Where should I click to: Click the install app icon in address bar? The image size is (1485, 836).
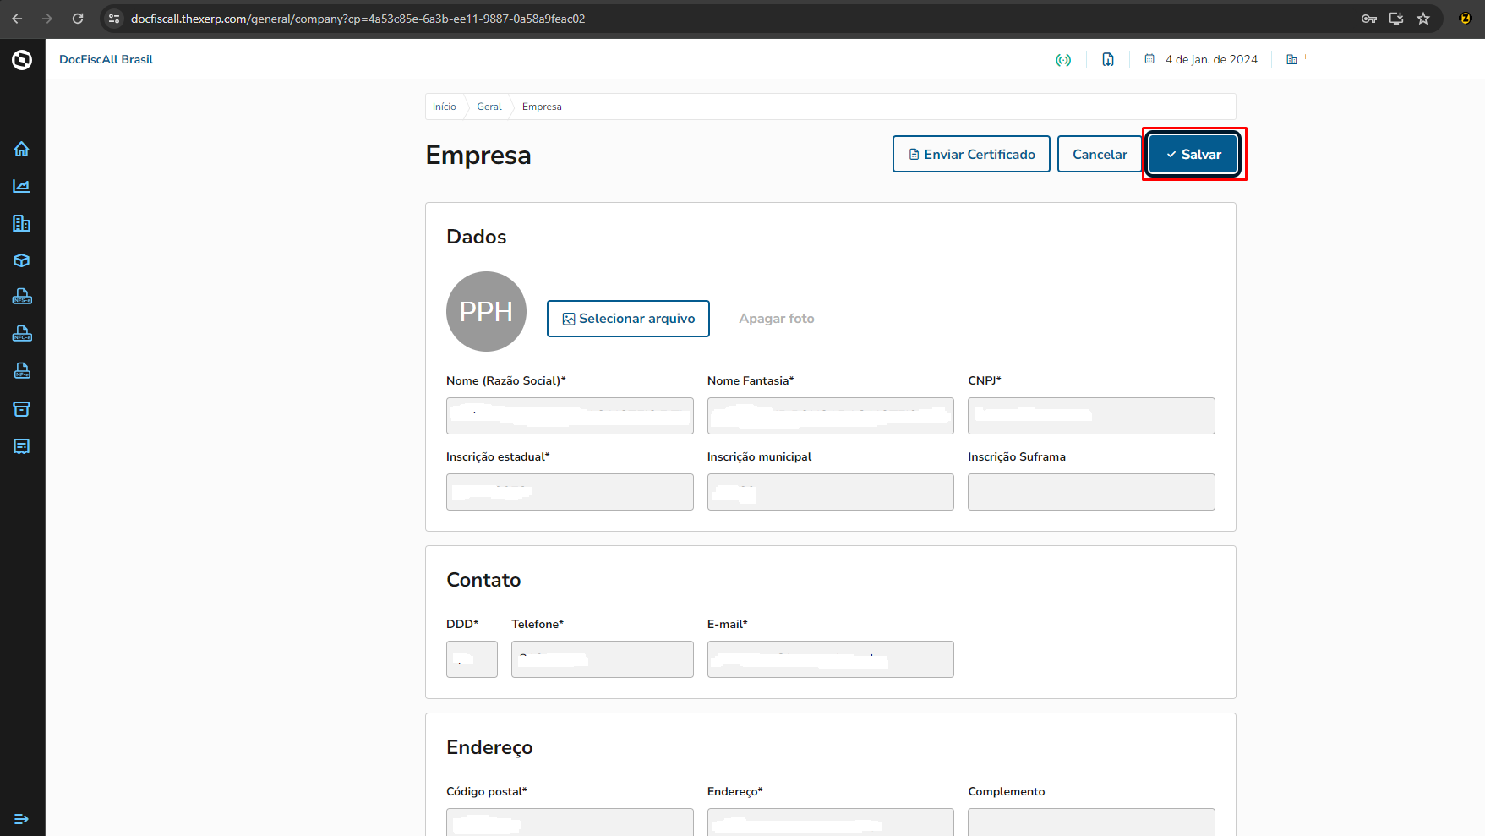coord(1396,19)
